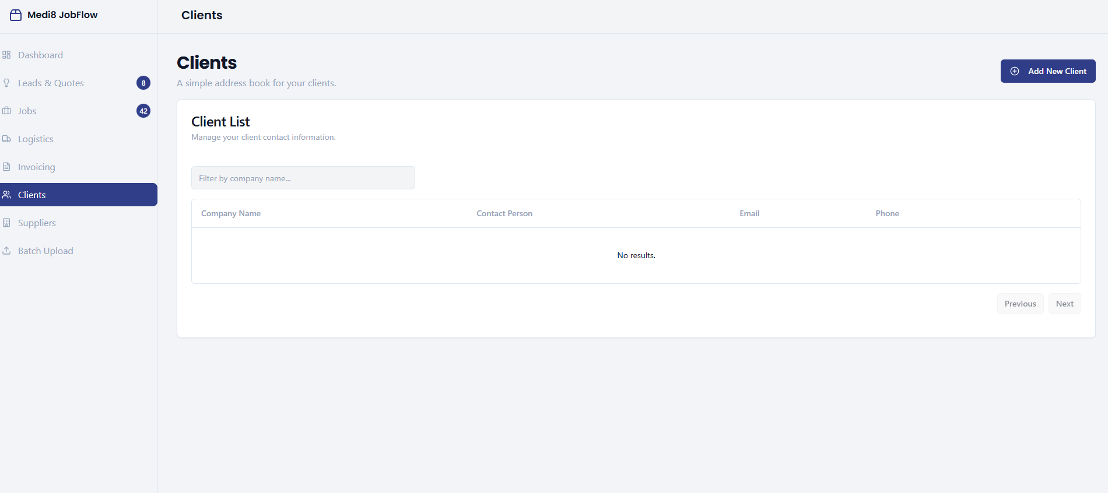Click the No results. message
The width and height of the screenshot is (1108, 493).
tap(636, 255)
